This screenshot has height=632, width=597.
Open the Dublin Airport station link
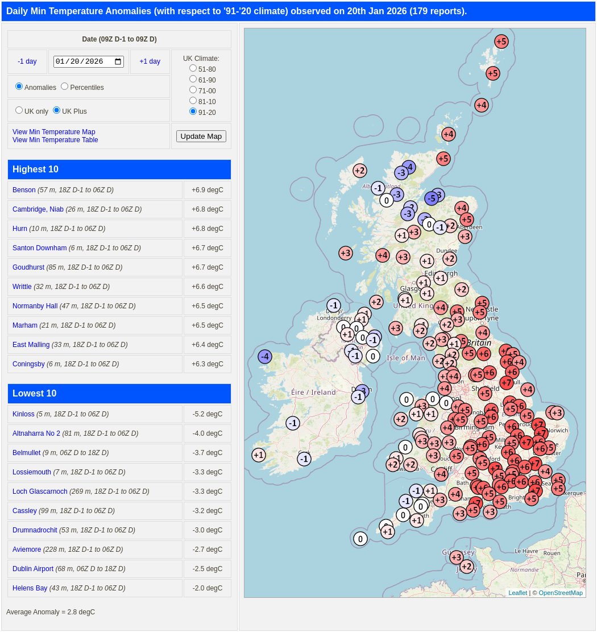pyautogui.click(x=33, y=569)
